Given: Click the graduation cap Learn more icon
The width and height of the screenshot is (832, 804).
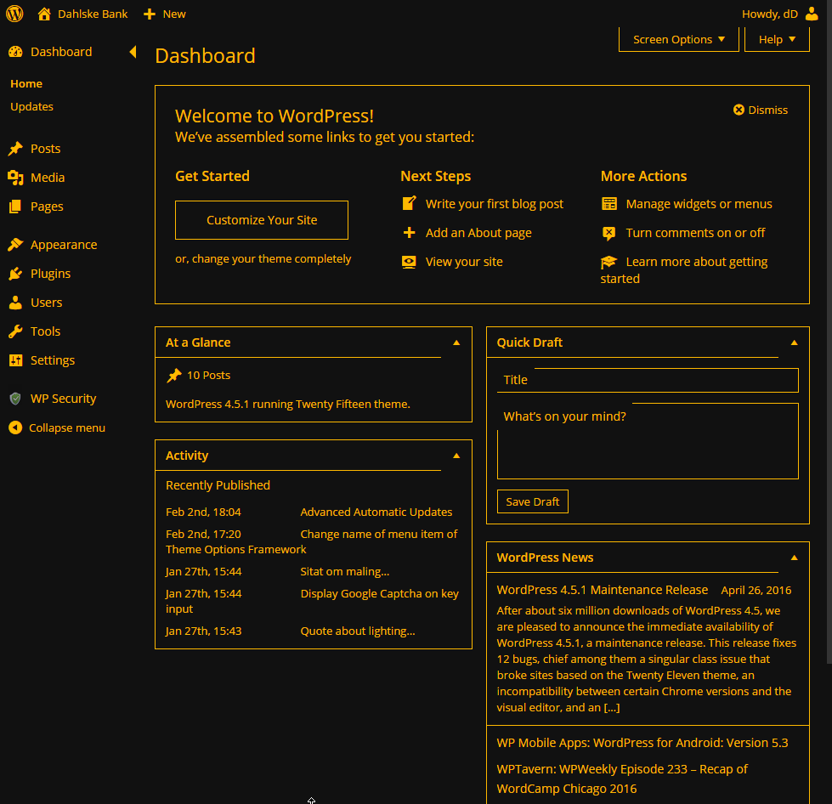Looking at the screenshot, I should (609, 262).
